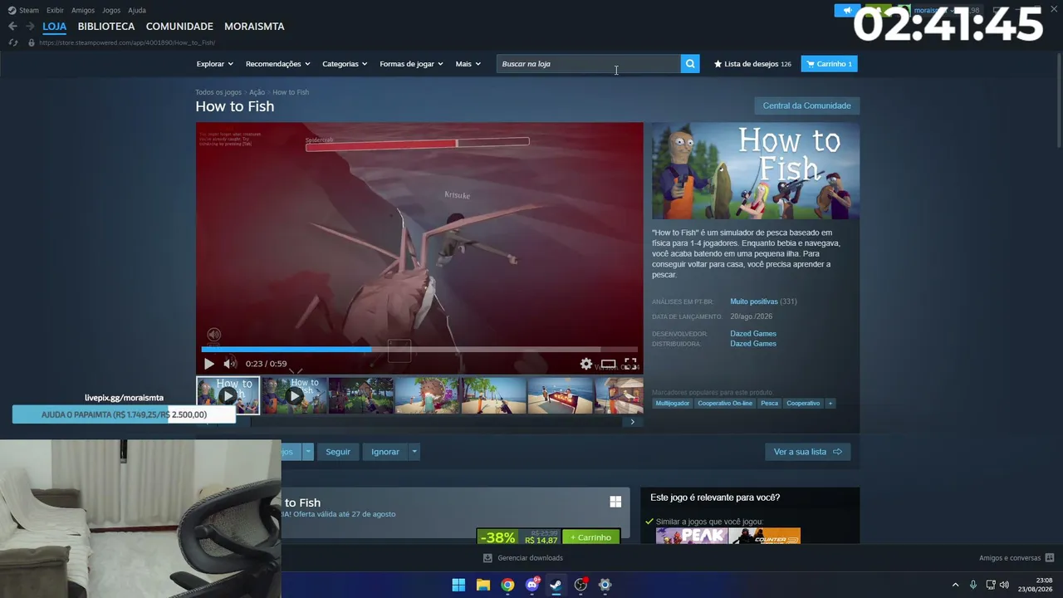
Task: Click Ver a sua lista button
Action: point(807,452)
